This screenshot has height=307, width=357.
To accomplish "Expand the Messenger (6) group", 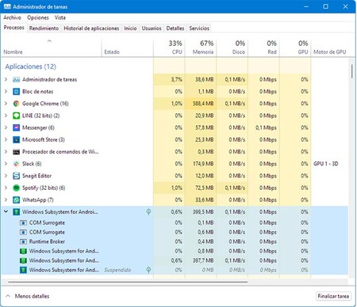I will (6, 128).
